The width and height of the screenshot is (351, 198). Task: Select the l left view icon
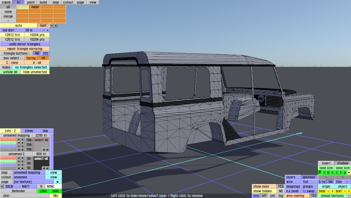pos(337,172)
